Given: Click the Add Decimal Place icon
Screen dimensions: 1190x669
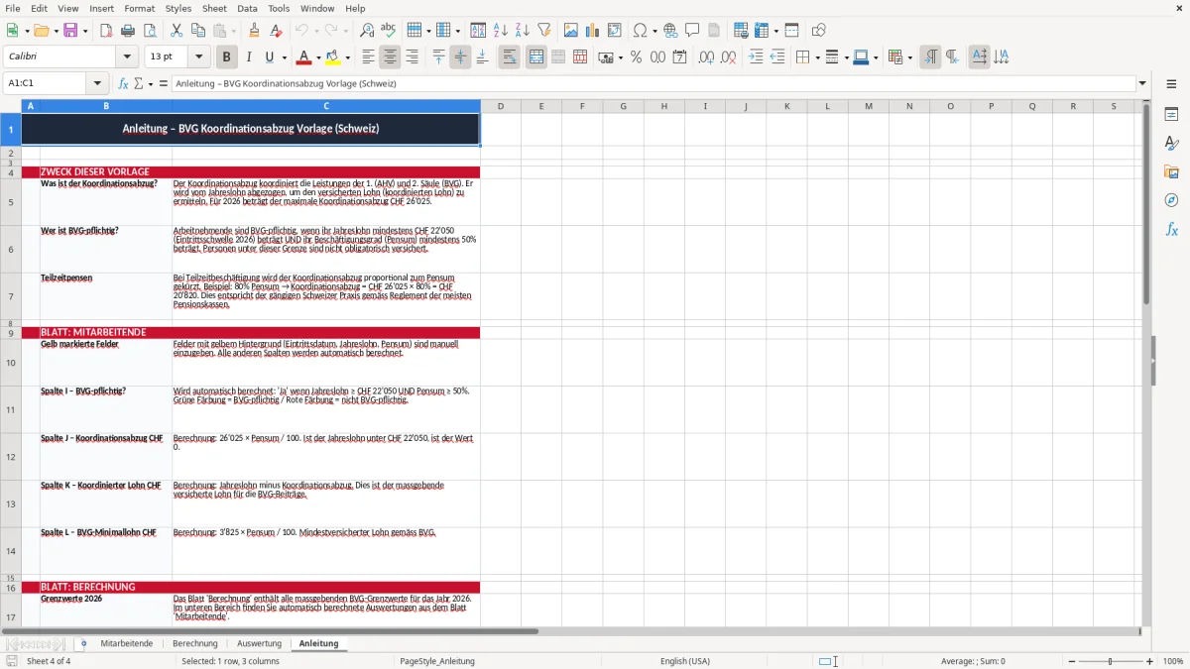Looking at the screenshot, I should (706, 57).
